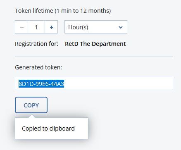181x150 pixels.
Task: Click the horizontal divider above Generated token
Action: (94, 57)
